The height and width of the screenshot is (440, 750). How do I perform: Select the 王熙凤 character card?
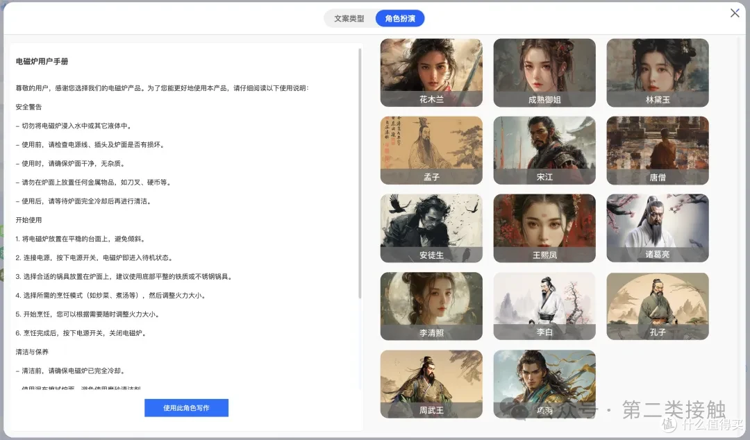click(x=544, y=228)
